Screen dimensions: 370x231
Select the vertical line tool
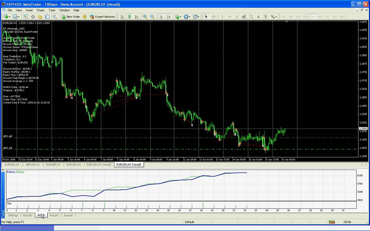(222, 17)
